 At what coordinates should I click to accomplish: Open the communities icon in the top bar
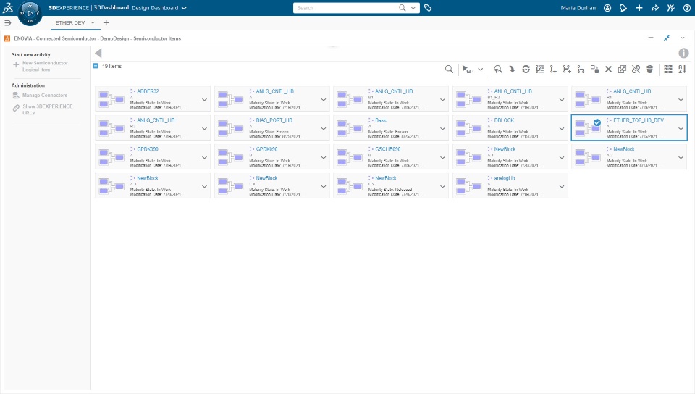671,8
